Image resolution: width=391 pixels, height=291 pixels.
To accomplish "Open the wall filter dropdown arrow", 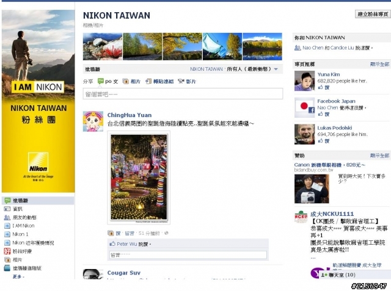I will [x=276, y=69].
